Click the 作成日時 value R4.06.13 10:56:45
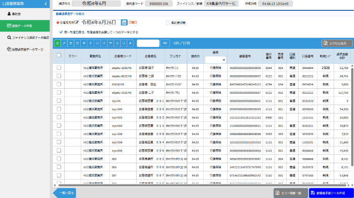The image size is (354, 198). [x=276, y=4]
